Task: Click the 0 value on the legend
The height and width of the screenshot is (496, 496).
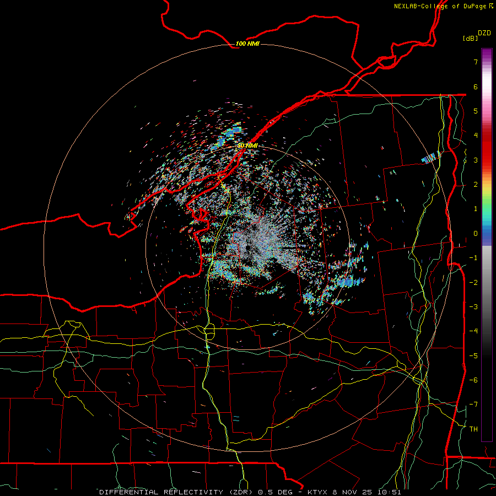Action: [x=476, y=234]
